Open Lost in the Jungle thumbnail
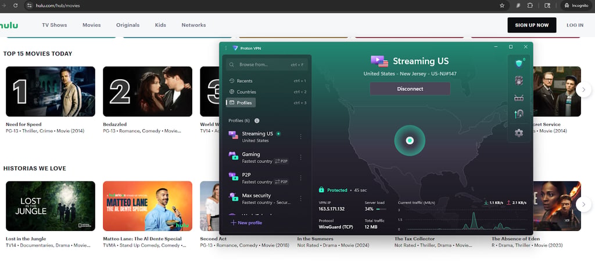595x271 pixels. (51, 206)
